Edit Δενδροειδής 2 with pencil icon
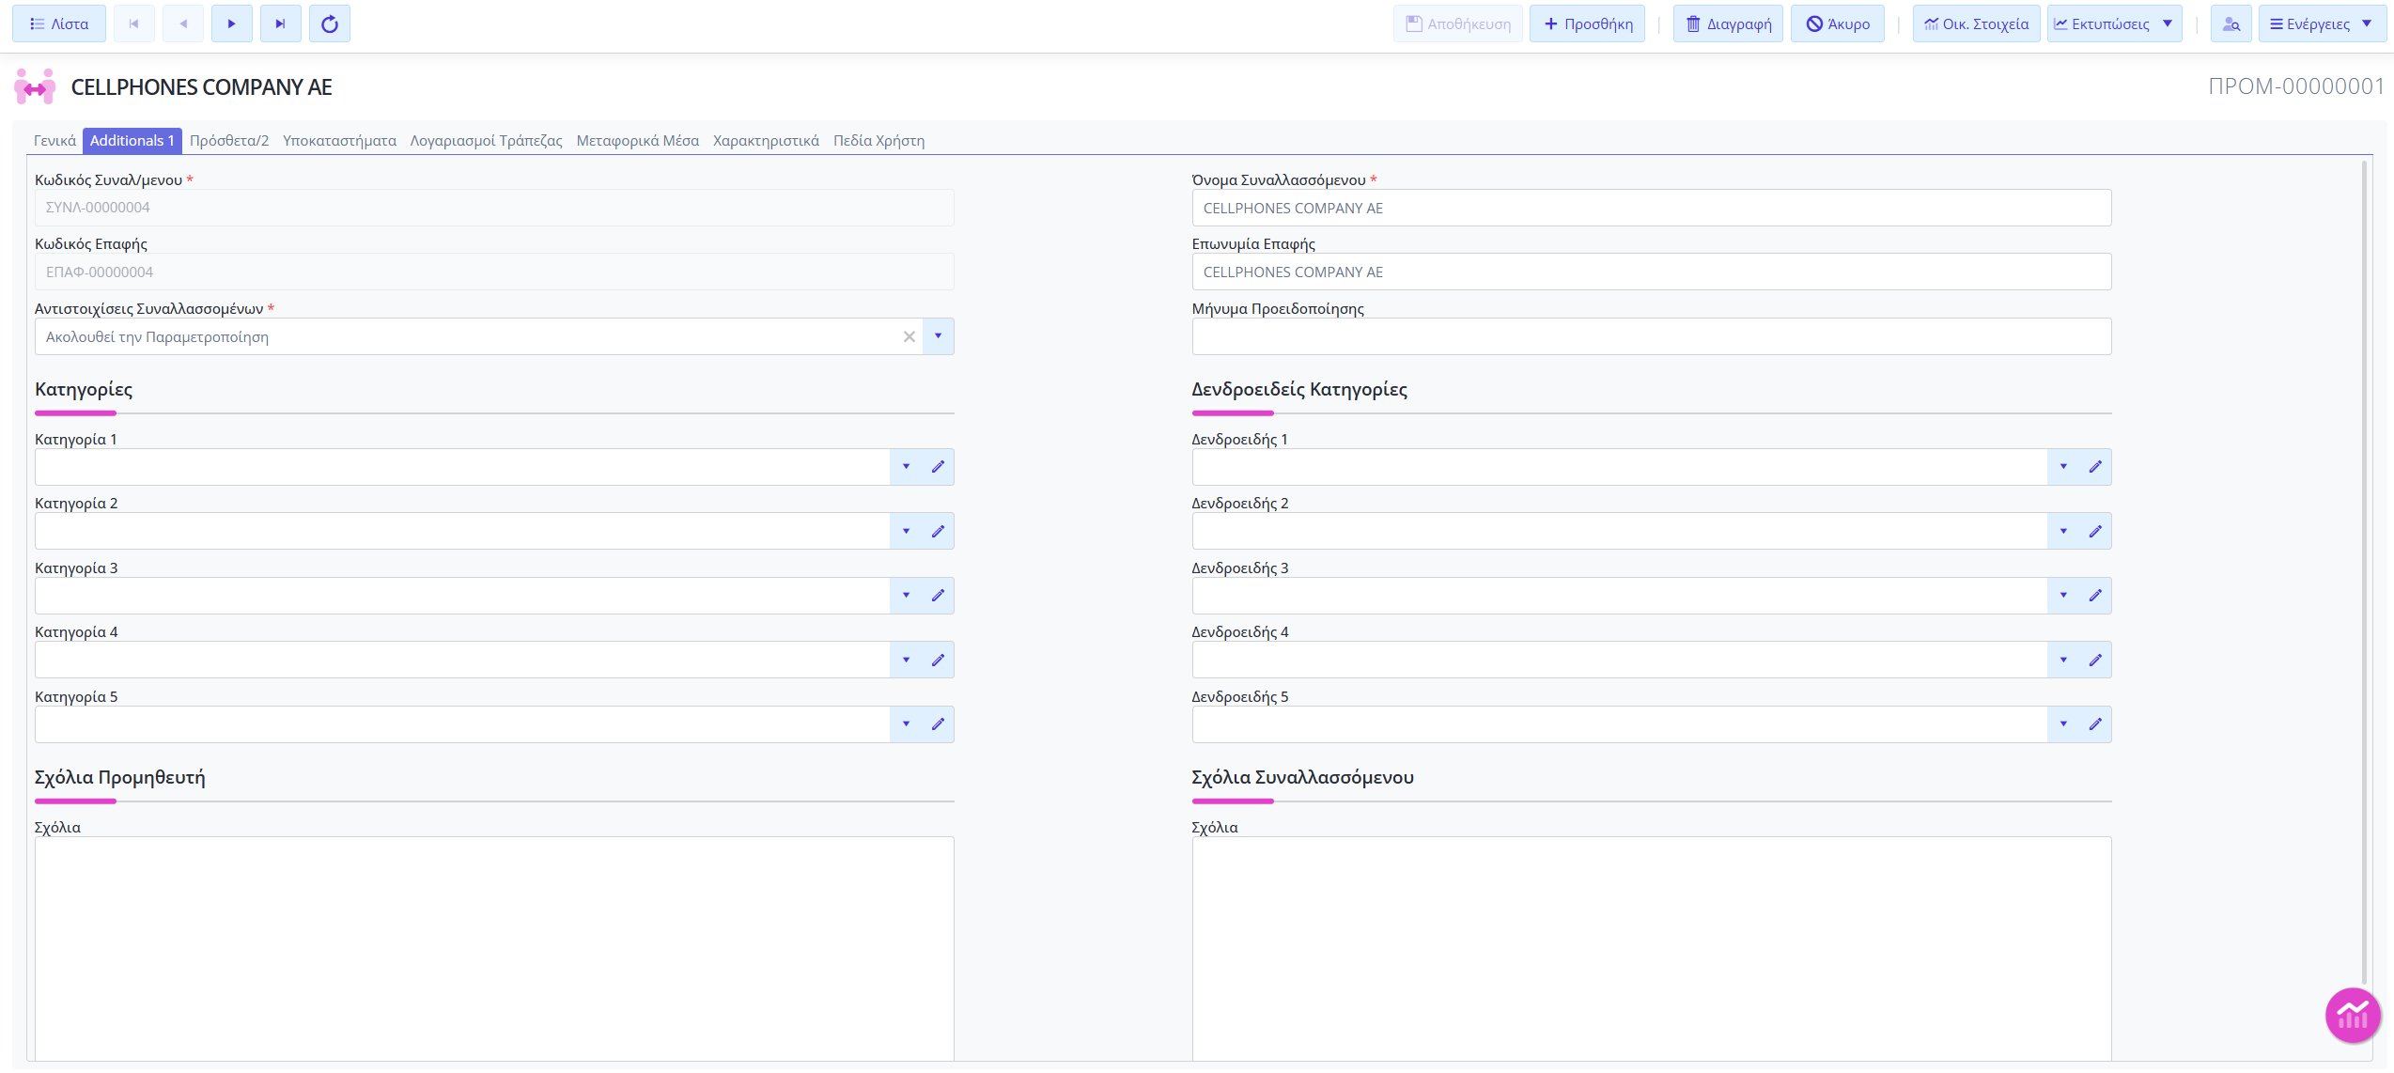 click(x=2095, y=531)
